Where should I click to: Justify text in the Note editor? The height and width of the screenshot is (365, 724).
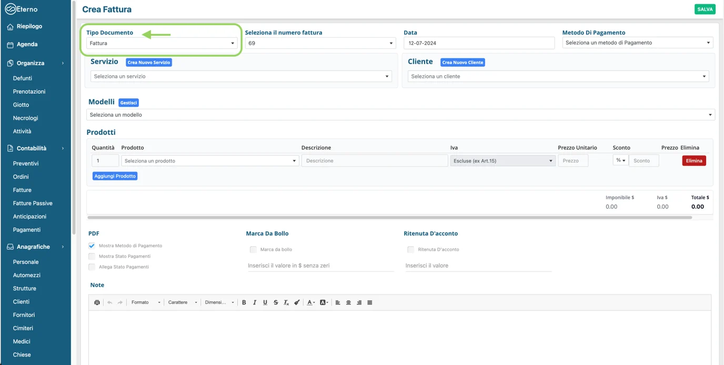(x=369, y=302)
